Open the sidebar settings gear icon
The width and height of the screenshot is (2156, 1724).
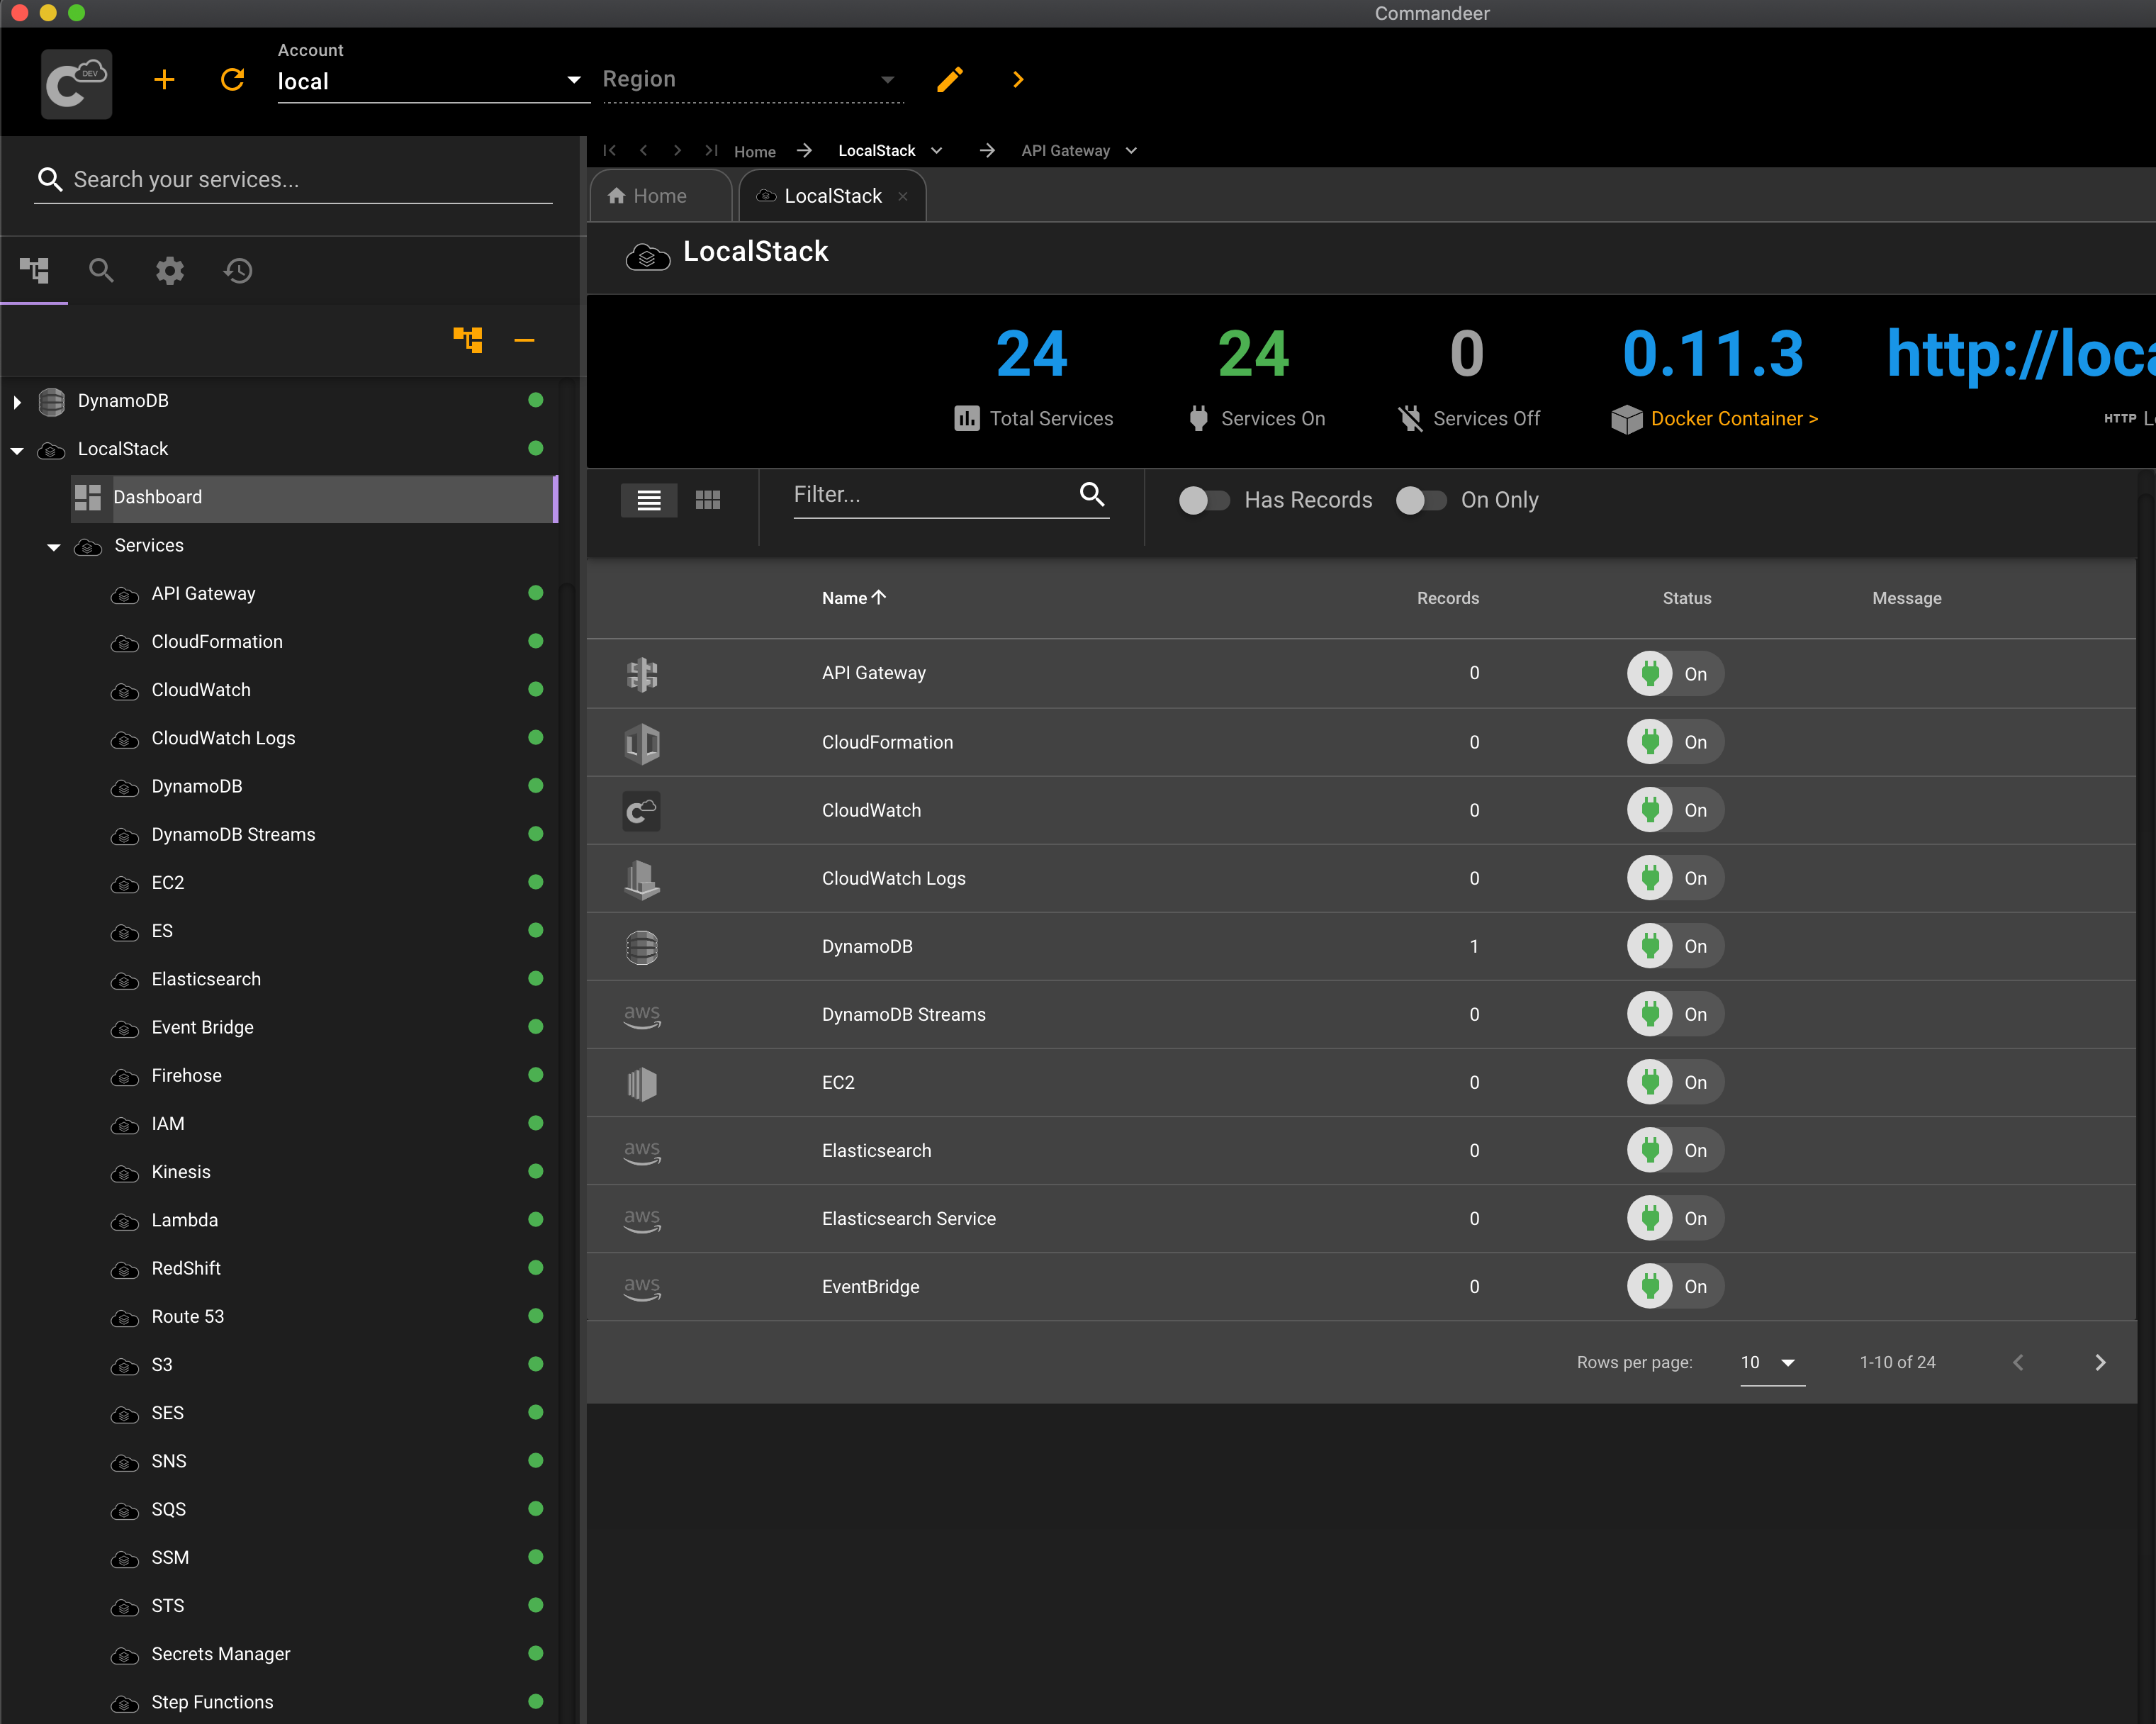(x=170, y=271)
